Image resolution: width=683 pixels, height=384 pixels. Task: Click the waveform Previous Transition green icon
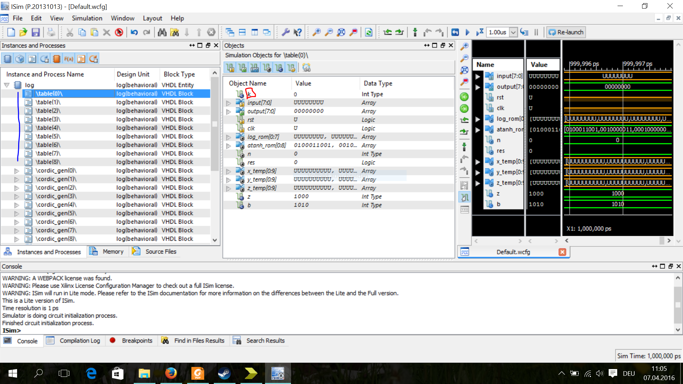tap(464, 97)
